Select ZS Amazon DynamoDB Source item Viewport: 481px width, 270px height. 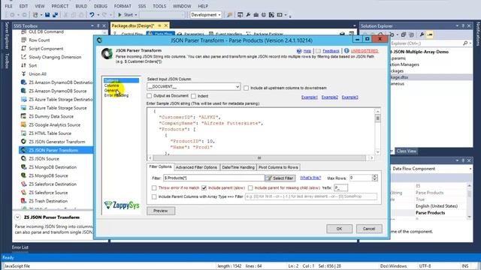point(57,91)
